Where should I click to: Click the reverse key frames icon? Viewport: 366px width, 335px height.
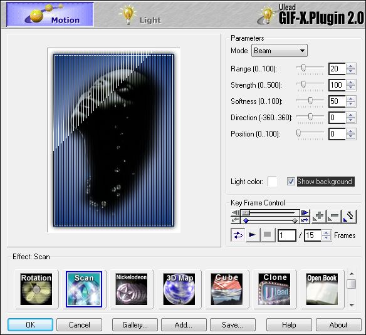click(x=349, y=216)
